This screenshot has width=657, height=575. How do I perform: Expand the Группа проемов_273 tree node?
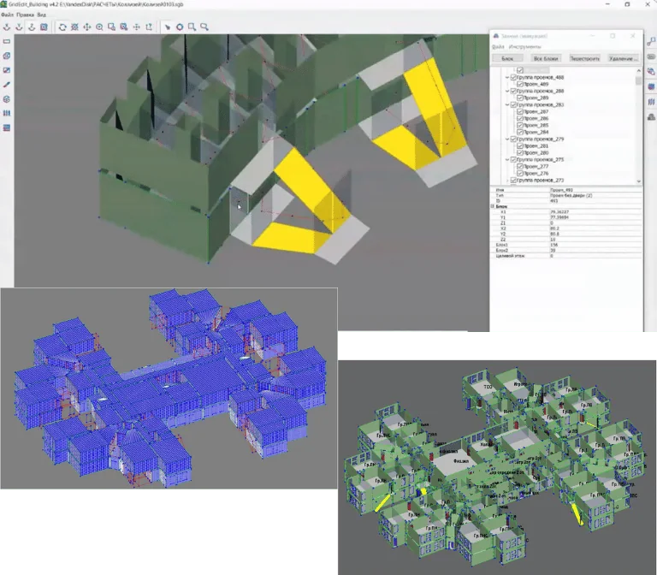tap(507, 181)
